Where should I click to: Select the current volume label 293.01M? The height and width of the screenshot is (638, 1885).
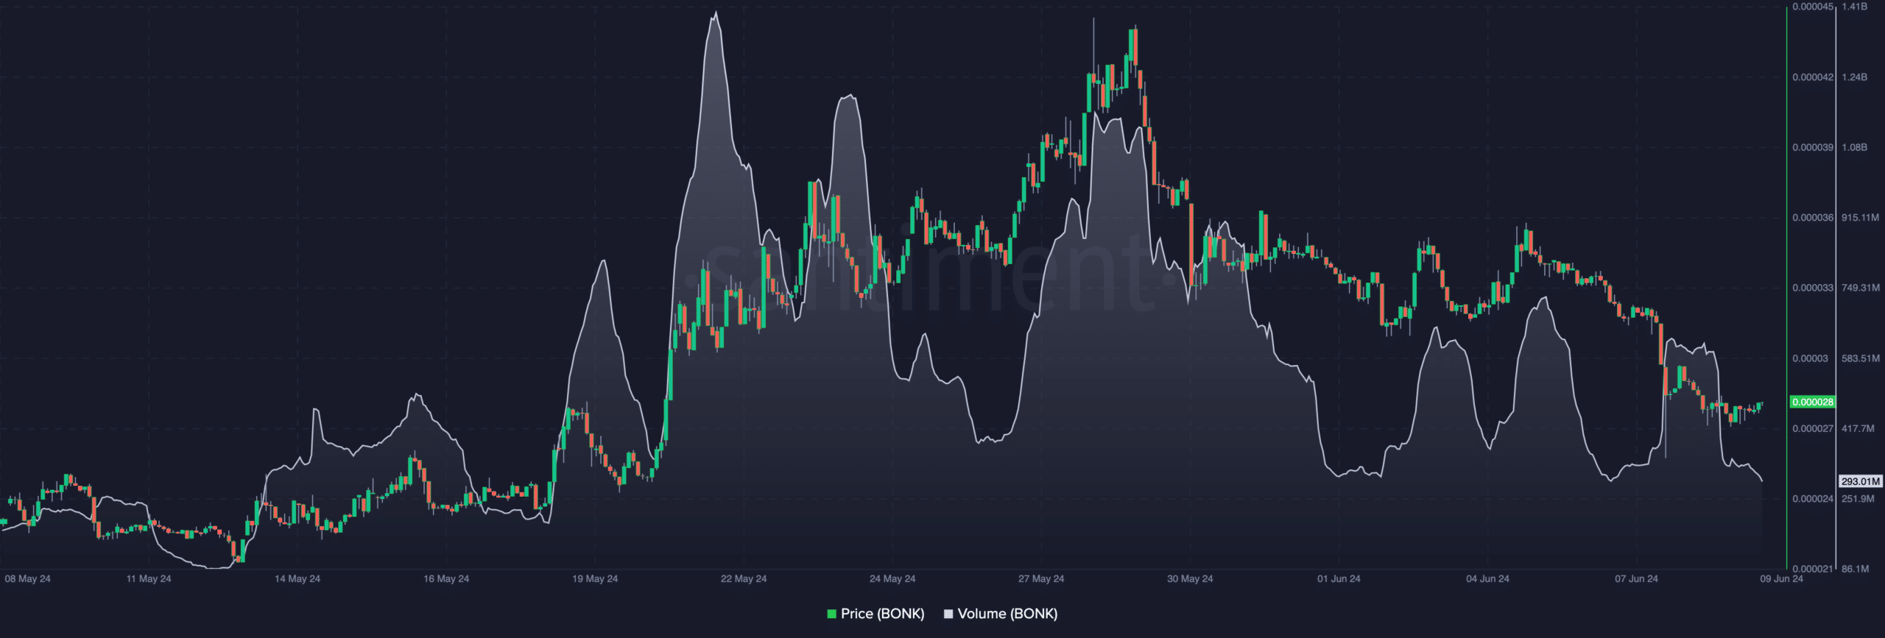(1861, 481)
